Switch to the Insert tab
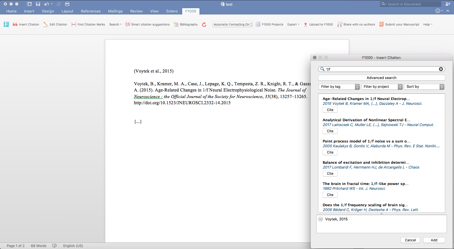Image resolution: width=454 pixels, height=249 pixels. tap(29, 11)
